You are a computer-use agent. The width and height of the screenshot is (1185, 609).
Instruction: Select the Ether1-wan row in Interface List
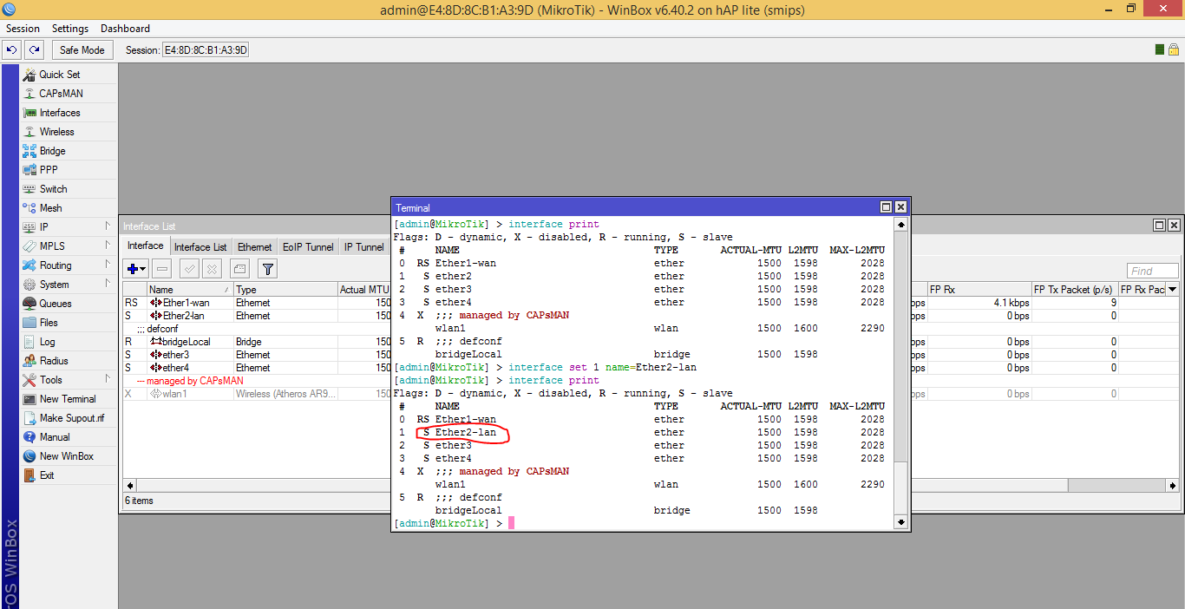point(257,303)
